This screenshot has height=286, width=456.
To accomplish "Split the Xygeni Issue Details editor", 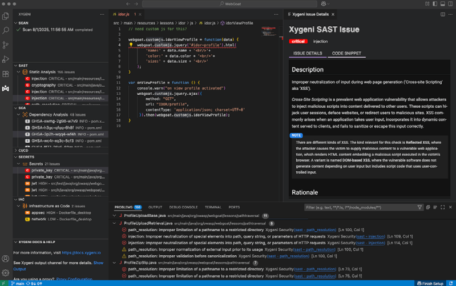I will (x=443, y=14).
